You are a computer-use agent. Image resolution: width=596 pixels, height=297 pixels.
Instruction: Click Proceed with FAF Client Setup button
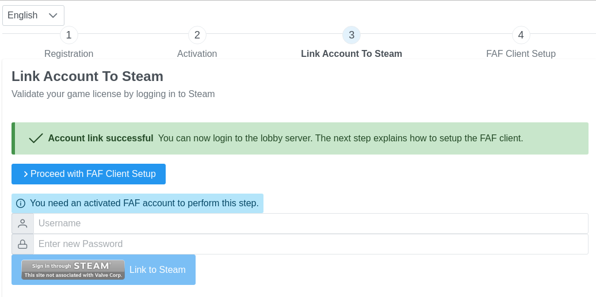(89, 174)
